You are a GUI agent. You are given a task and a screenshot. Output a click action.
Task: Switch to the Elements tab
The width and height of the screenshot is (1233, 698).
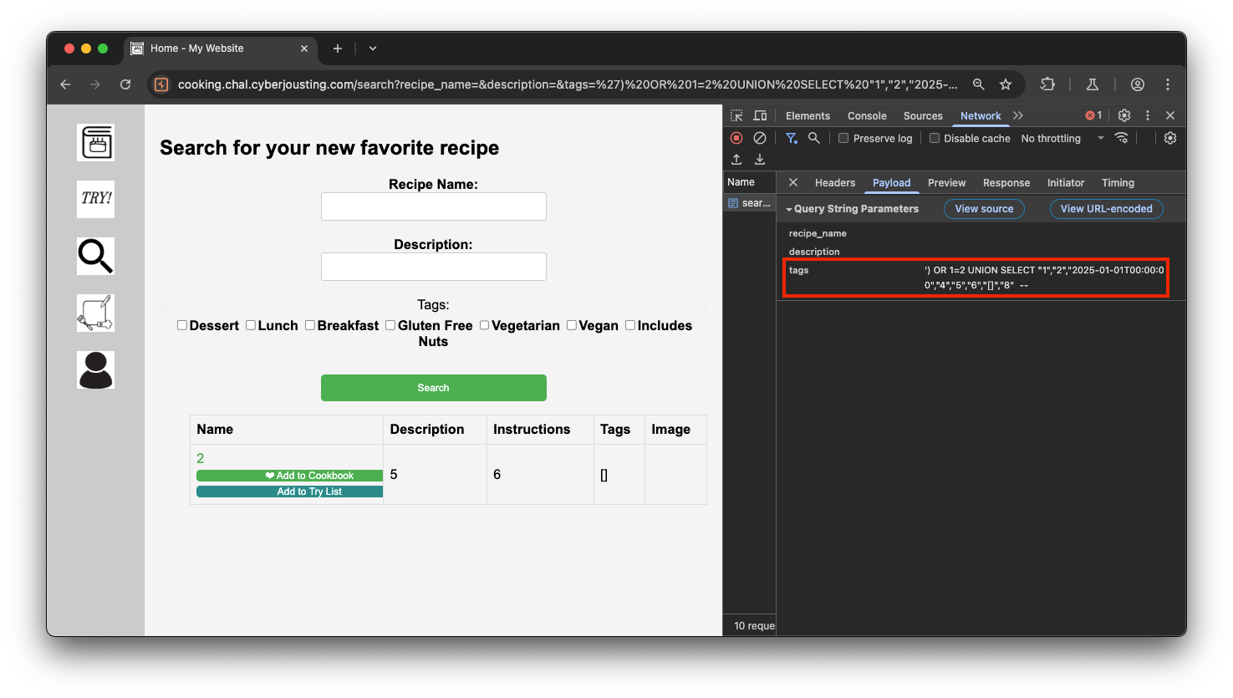[808, 116]
